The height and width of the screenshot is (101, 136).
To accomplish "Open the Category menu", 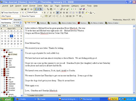I will coord(75,6).
